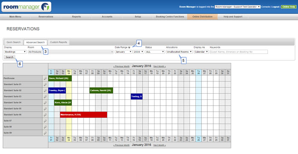The height and width of the screenshot is (154, 298).
Task: Select the Suite 07 row label
Action: point(23,120)
